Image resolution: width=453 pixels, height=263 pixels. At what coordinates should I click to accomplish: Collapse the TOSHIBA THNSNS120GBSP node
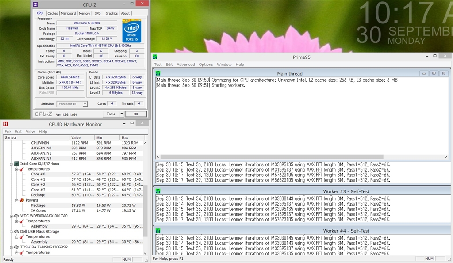11,248
